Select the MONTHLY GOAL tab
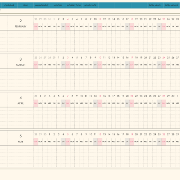180x180 pixels. pyautogui.click(x=74, y=5)
